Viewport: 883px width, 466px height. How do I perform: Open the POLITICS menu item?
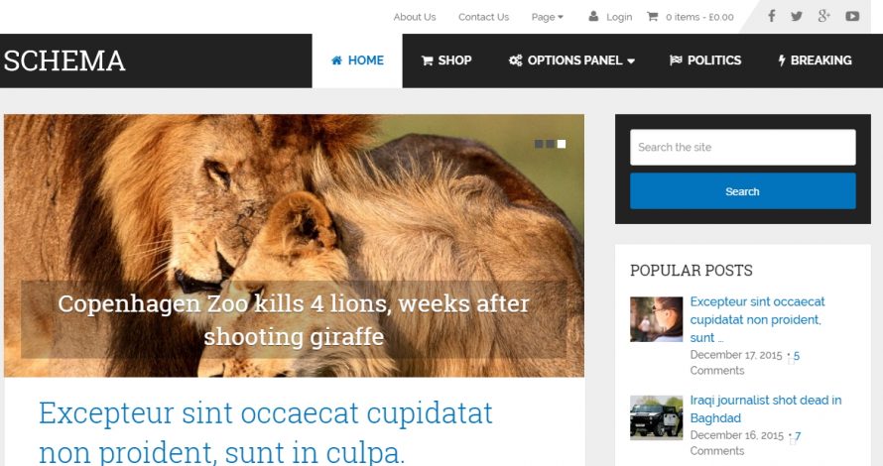coord(705,60)
